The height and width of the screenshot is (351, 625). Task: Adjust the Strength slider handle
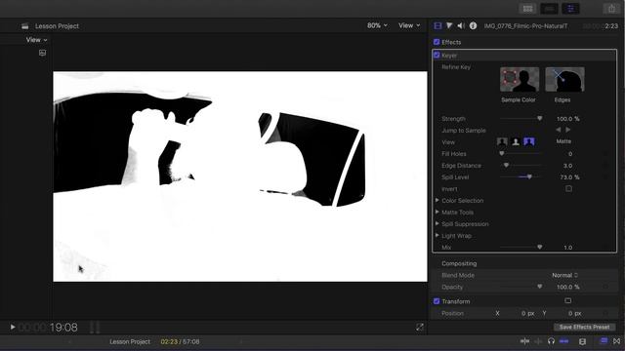click(x=539, y=118)
